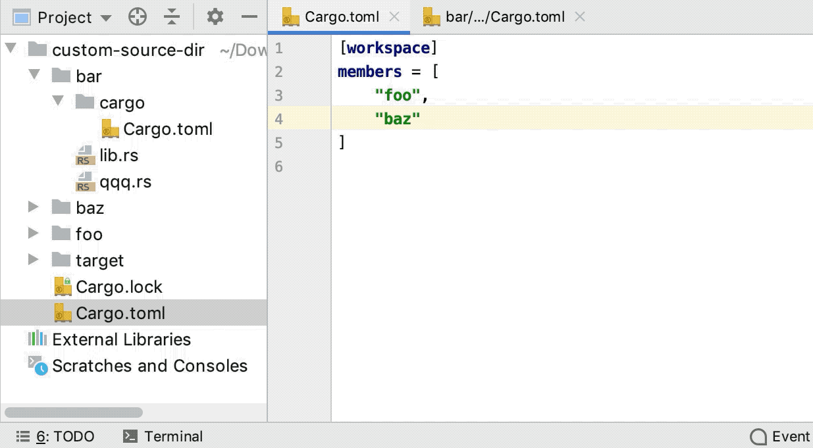Expand the foo folder

pyautogui.click(x=34, y=234)
